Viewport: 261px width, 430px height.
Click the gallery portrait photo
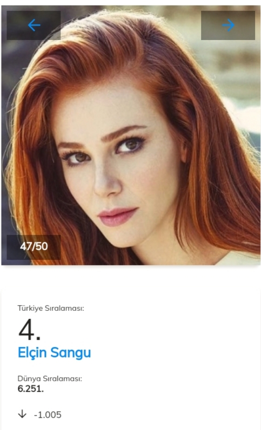[x=131, y=135]
